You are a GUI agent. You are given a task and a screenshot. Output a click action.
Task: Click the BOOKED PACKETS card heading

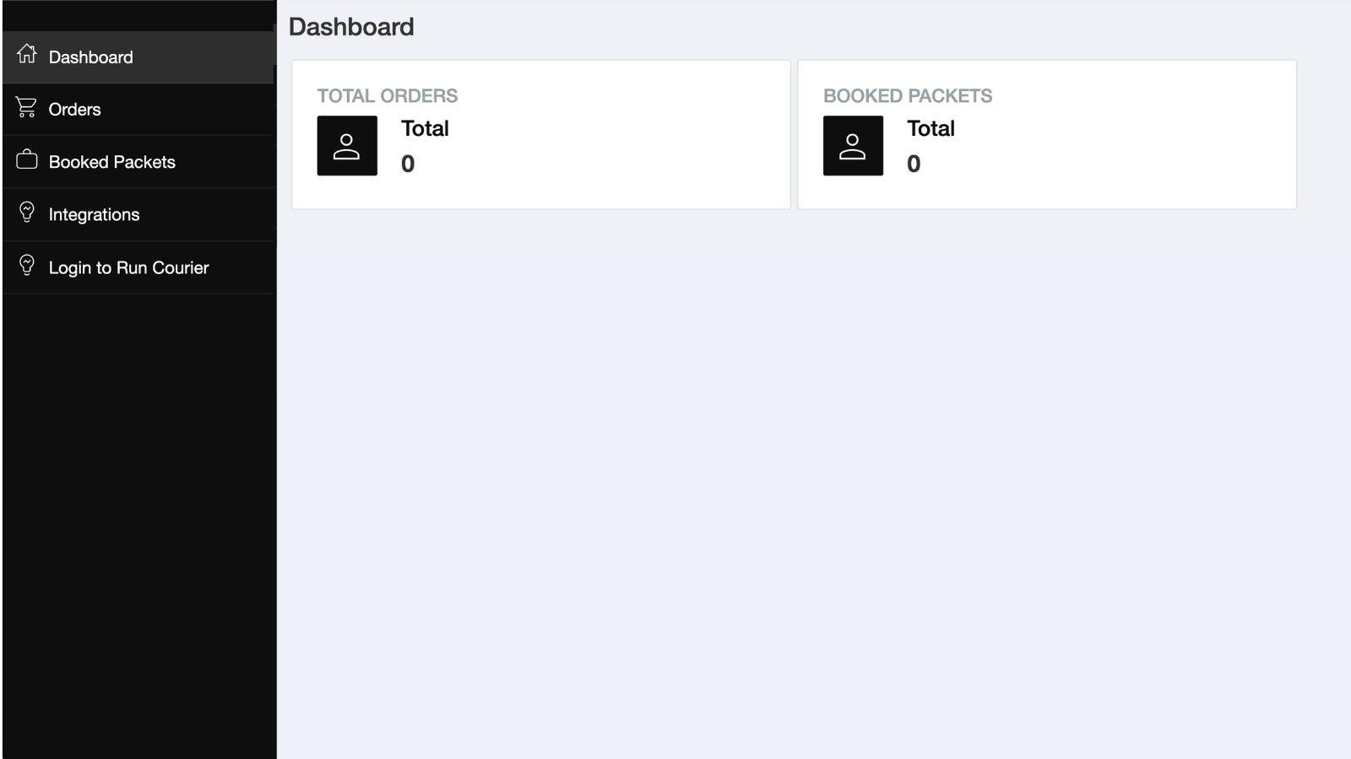point(909,95)
